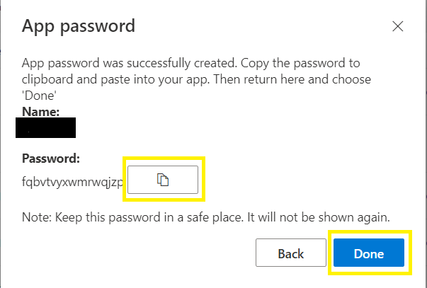
Task: Click the "App password" dialog title
Action: 79,27
